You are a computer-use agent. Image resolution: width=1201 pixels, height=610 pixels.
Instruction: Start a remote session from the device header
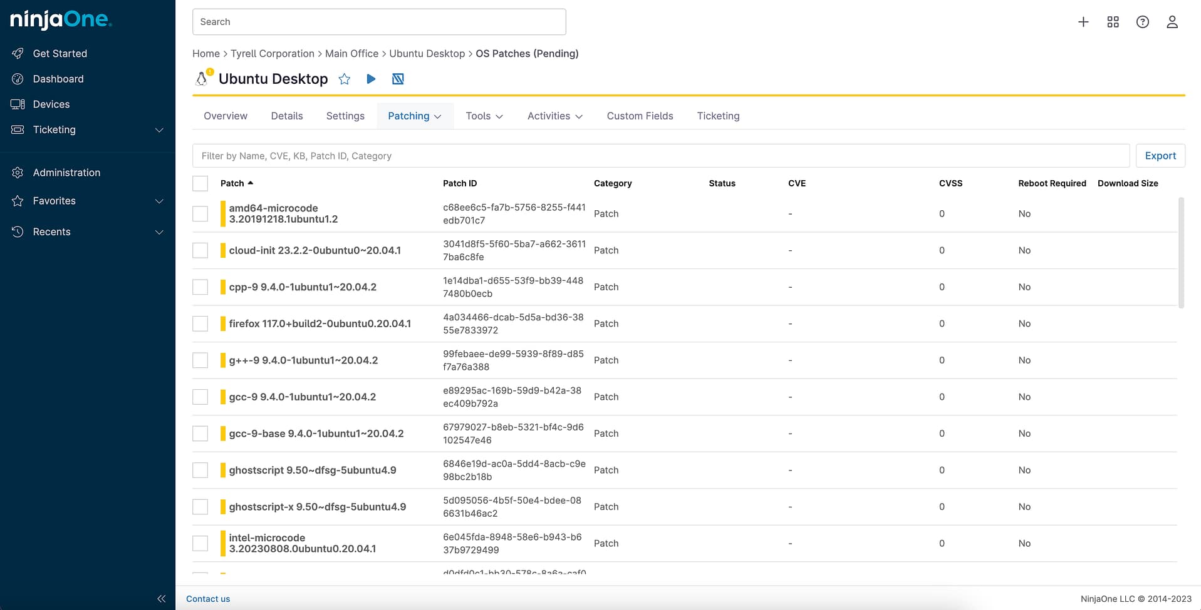point(398,79)
